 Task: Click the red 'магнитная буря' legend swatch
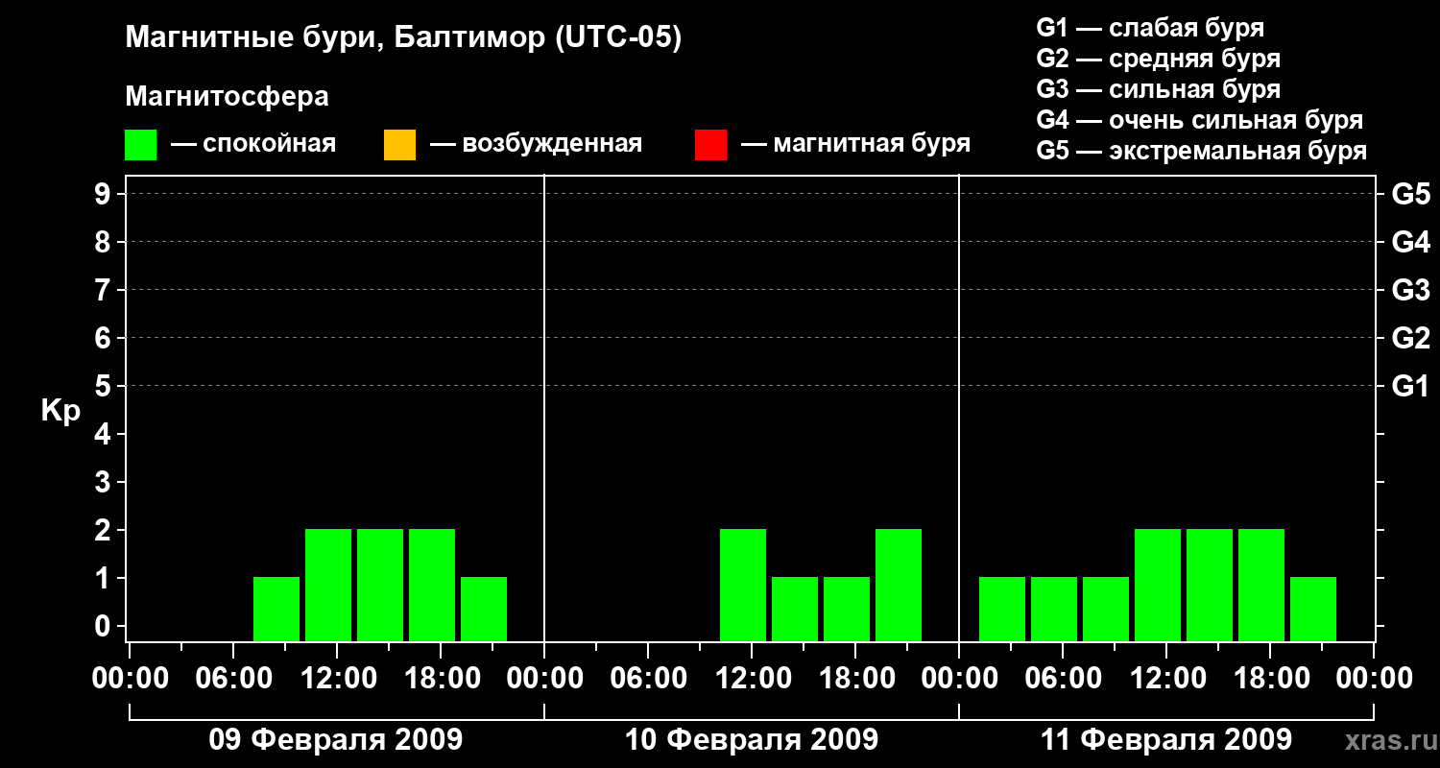pos(710,145)
